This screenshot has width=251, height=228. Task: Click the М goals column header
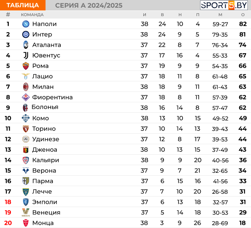point(220,15)
